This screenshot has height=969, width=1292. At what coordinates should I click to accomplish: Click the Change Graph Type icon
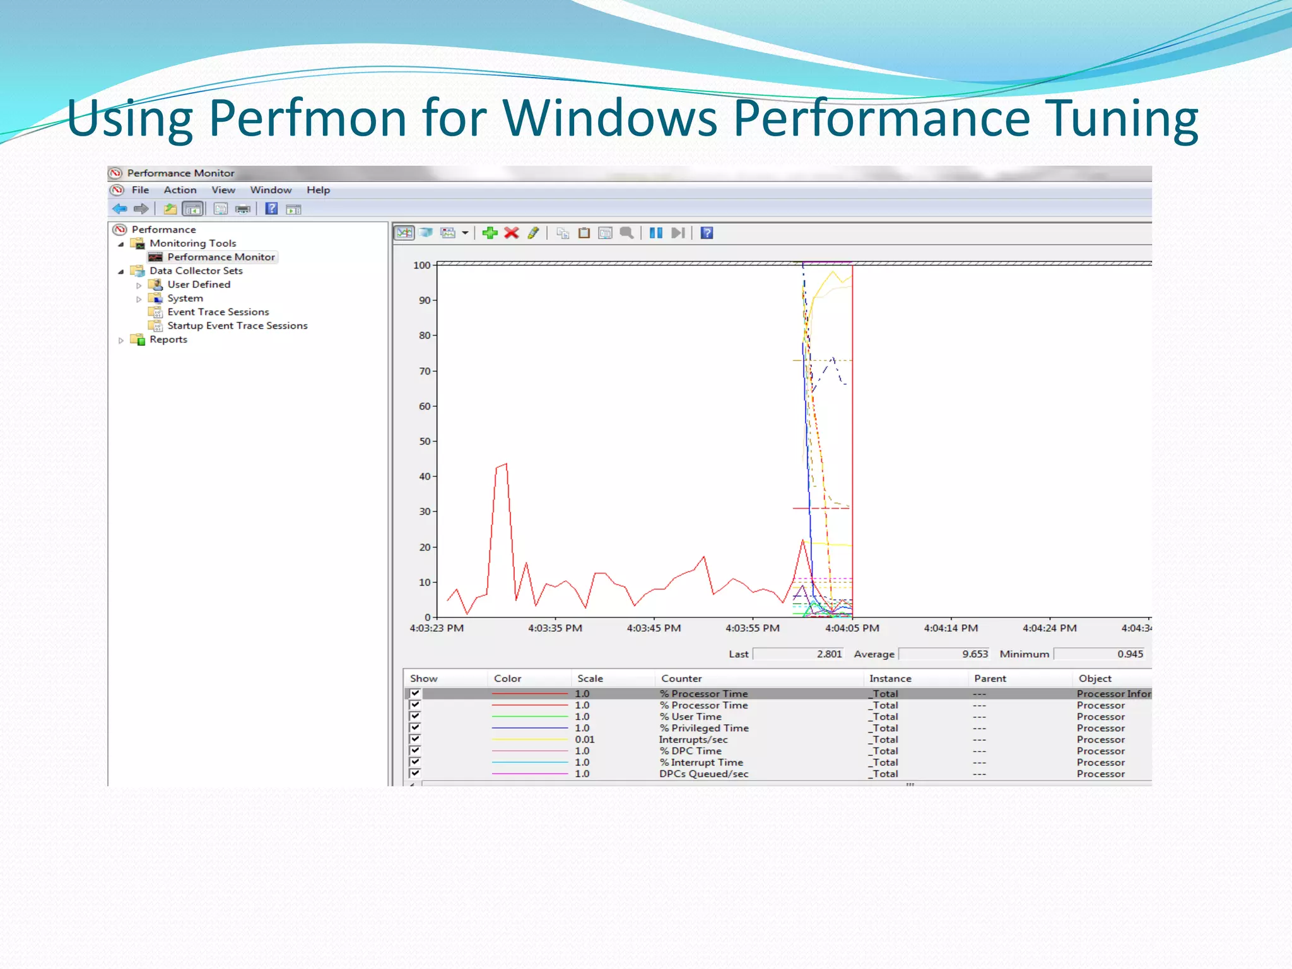tap(448, 233)
